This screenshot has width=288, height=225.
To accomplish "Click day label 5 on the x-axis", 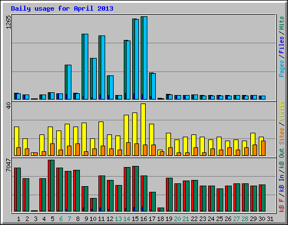I will pyautogui.click(x=52, y=219).
